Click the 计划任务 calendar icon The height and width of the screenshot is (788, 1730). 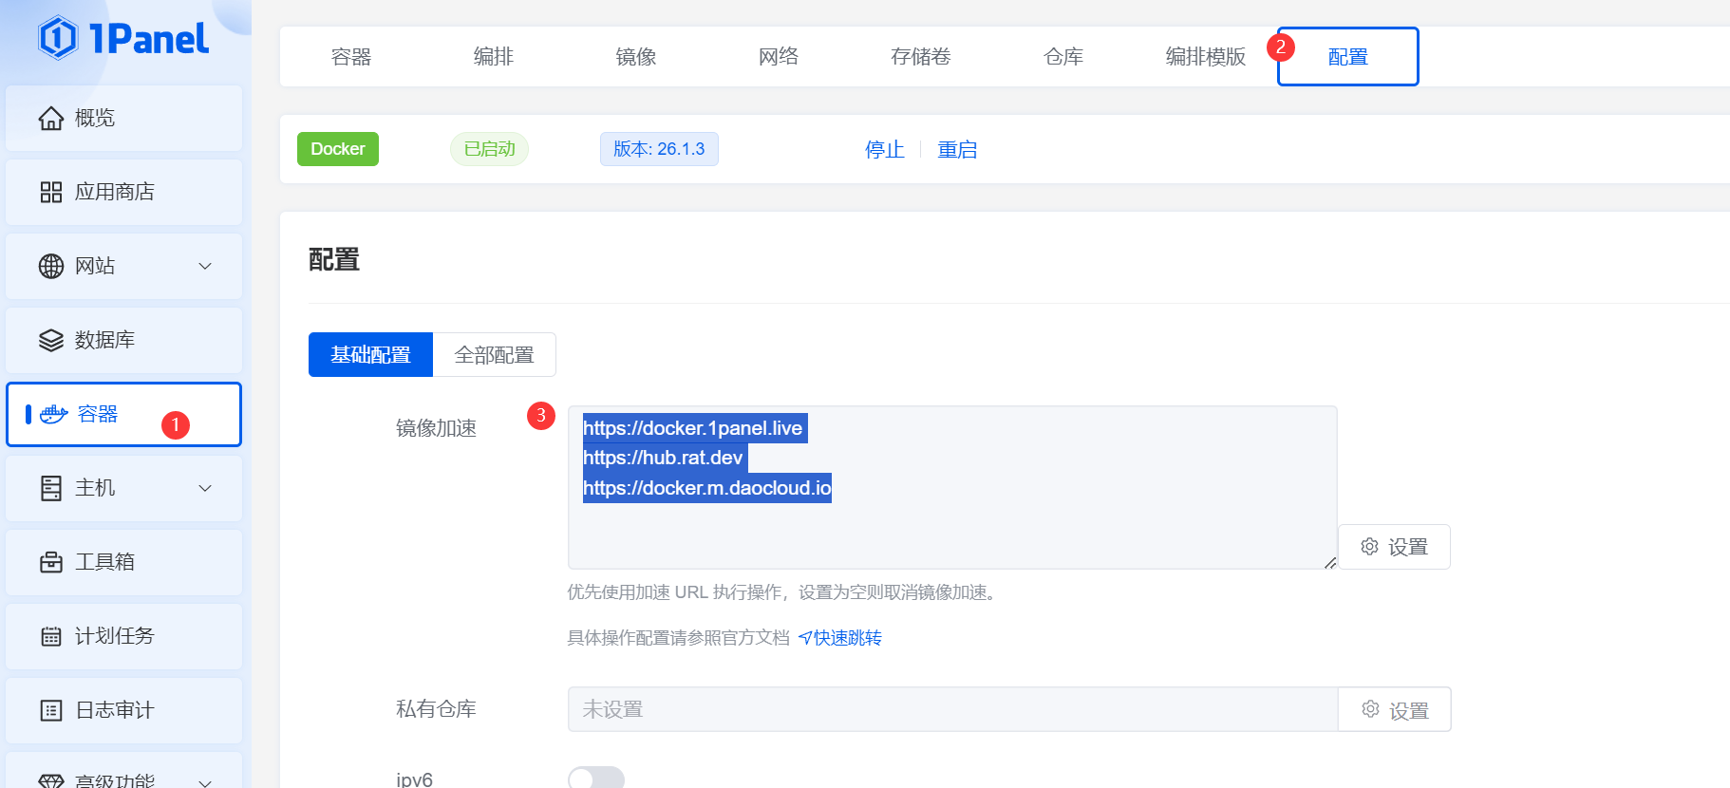tap(51, 636)
